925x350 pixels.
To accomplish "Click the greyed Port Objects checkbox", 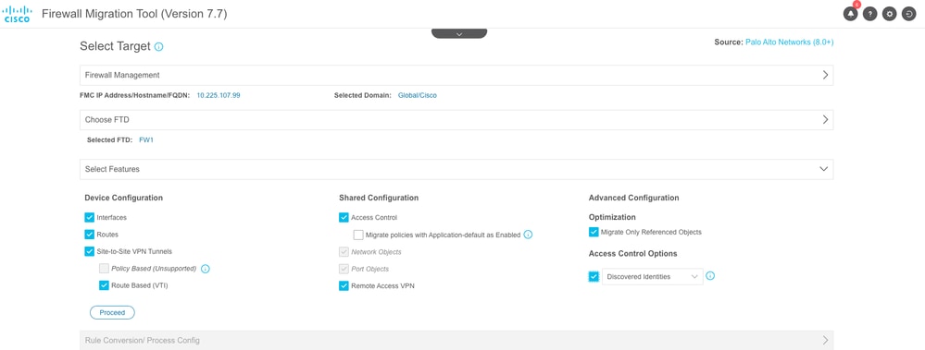I will tap(344, 269).
